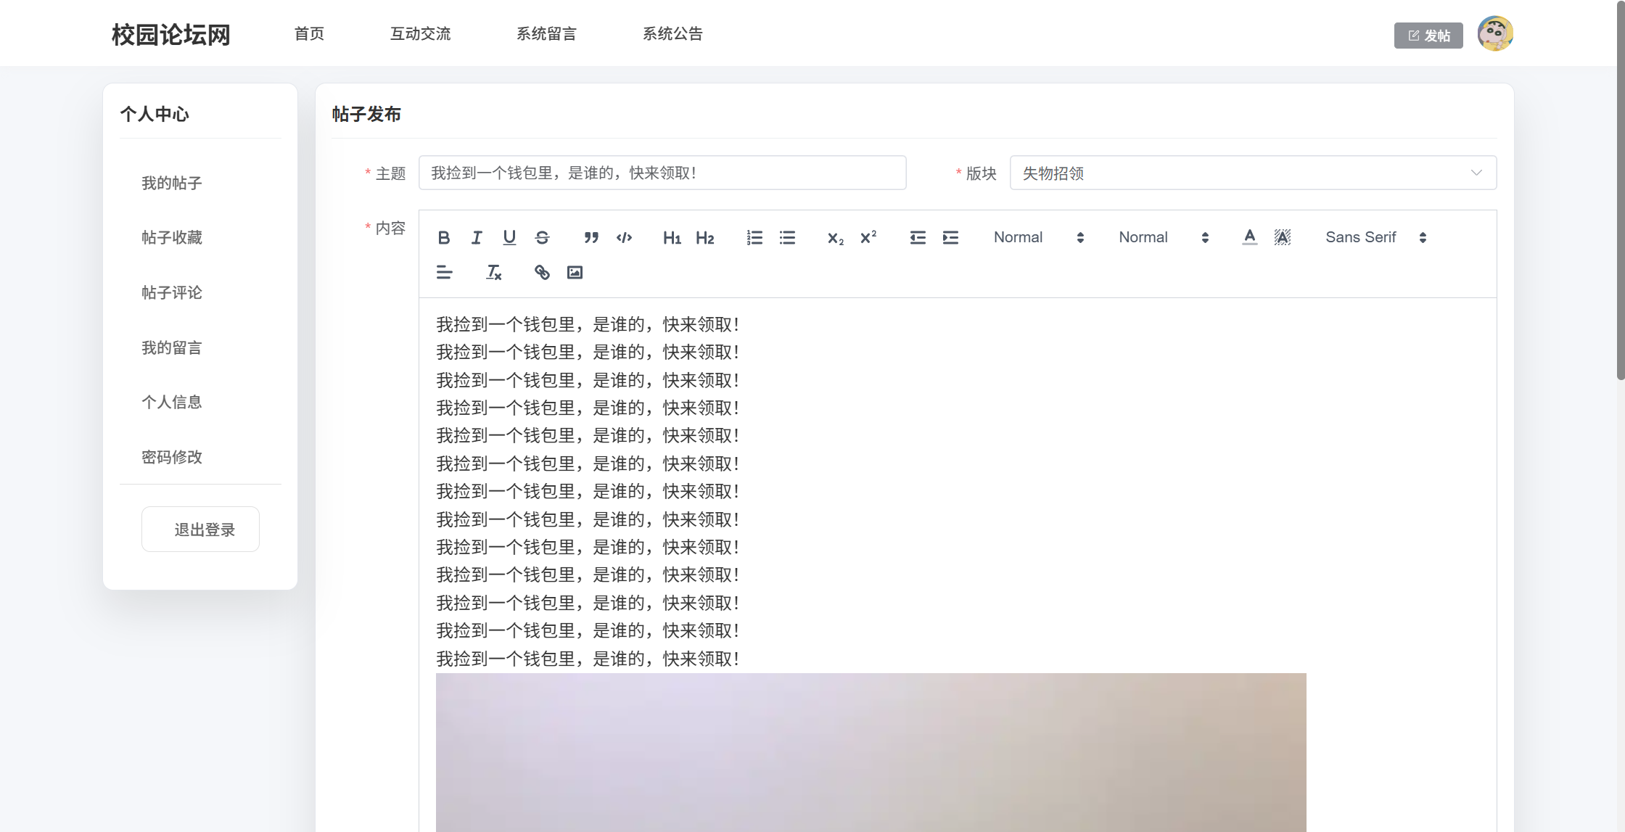This screenshot has width=1625, height=832.
Task: Toggle ordered numbered list
Action: coord(754,237)
